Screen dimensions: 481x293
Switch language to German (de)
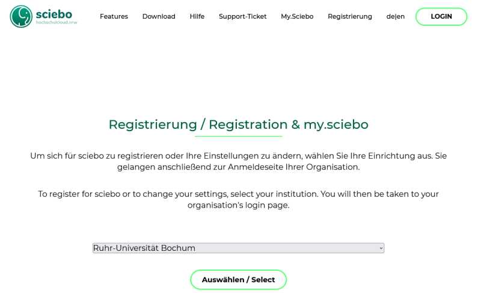pyautogui.click(x=390, y=16)
